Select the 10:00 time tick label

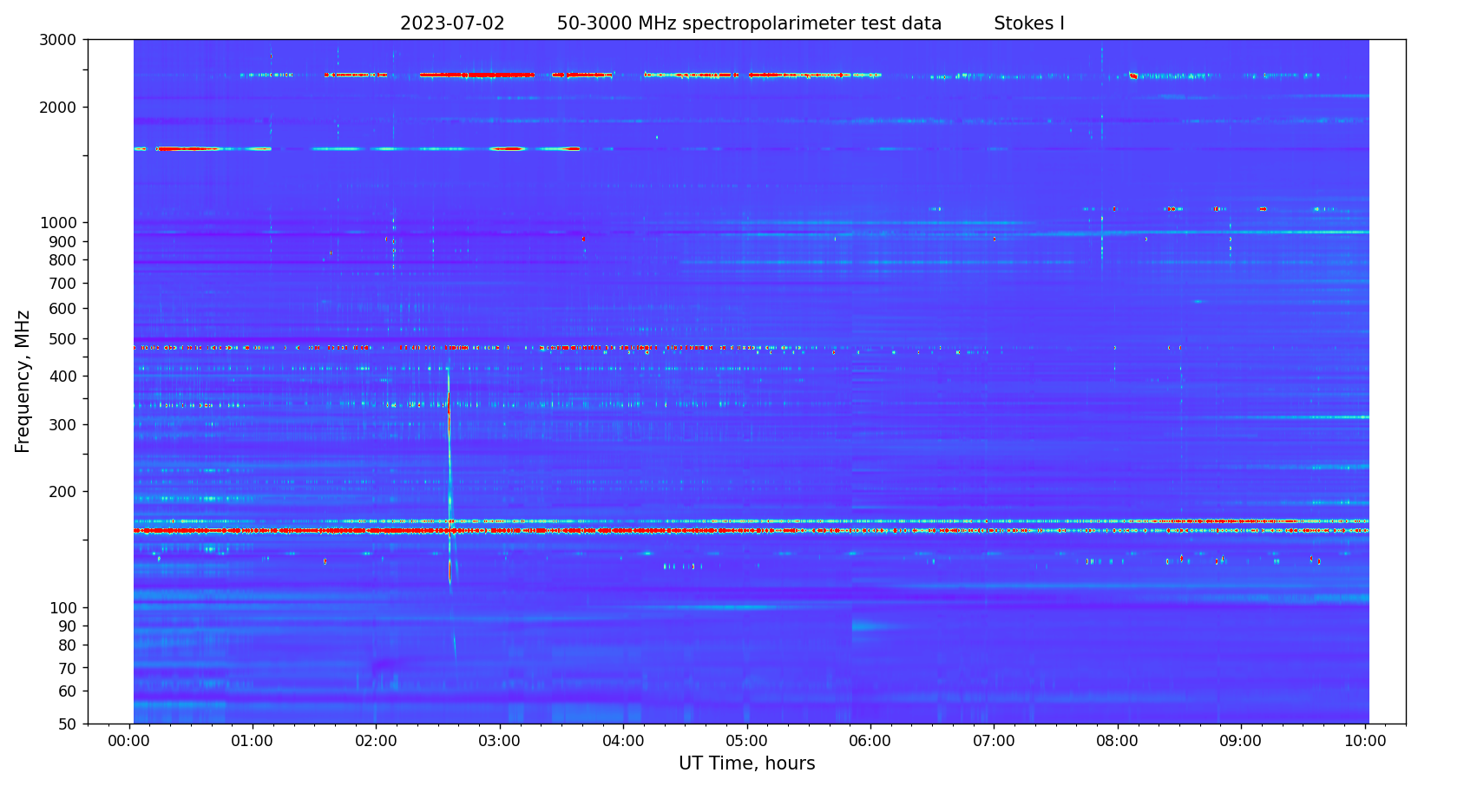[x=1364, y=741]
